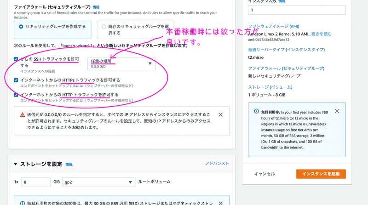Select the create security group radio button
368x205 pixels.
pyautogui.click(x=21, y=27)
